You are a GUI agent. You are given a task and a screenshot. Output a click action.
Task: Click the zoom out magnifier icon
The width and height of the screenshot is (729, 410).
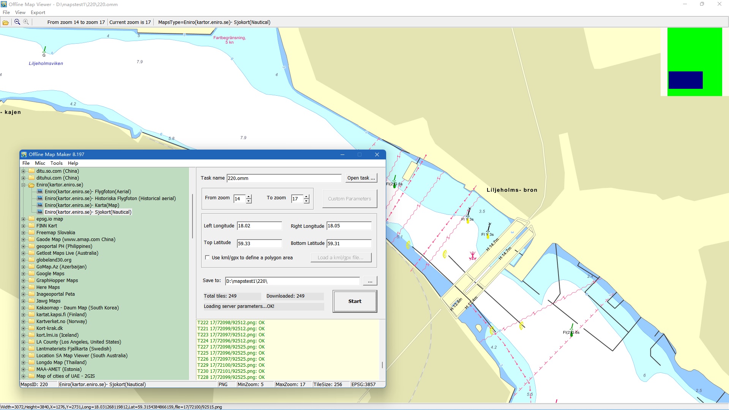[17, 22]
